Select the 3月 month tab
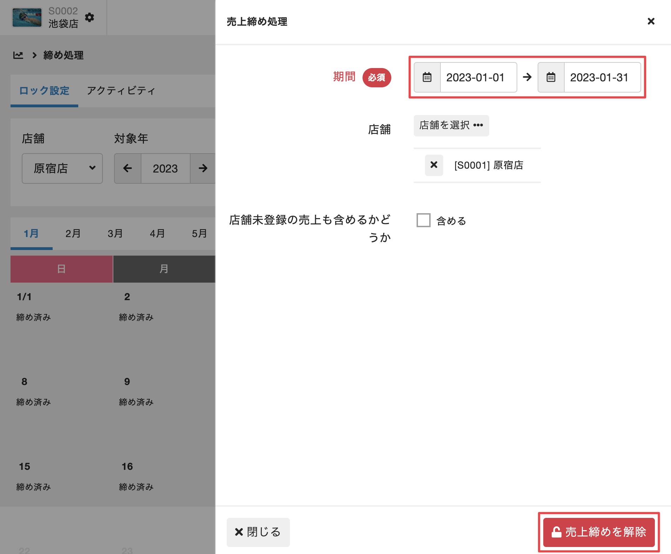The image size is (671, 554). click(x=115, y=234)
